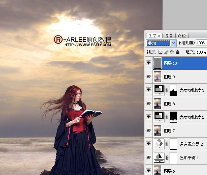The width and height of the screenshot is (207, 175).
Task: Click the gray thumbnail of 图层 10
Action: tap(158, 63)
